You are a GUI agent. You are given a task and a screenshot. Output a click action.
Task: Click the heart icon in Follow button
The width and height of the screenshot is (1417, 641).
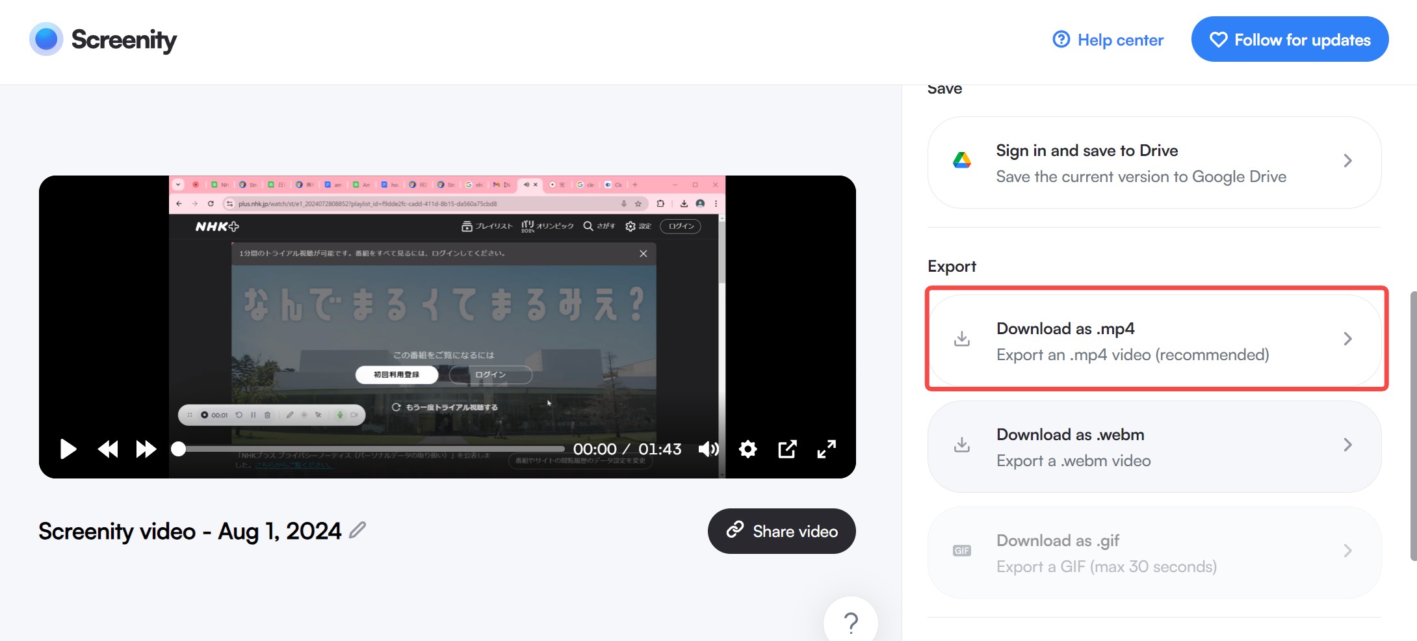click(x=1218, y=40)
